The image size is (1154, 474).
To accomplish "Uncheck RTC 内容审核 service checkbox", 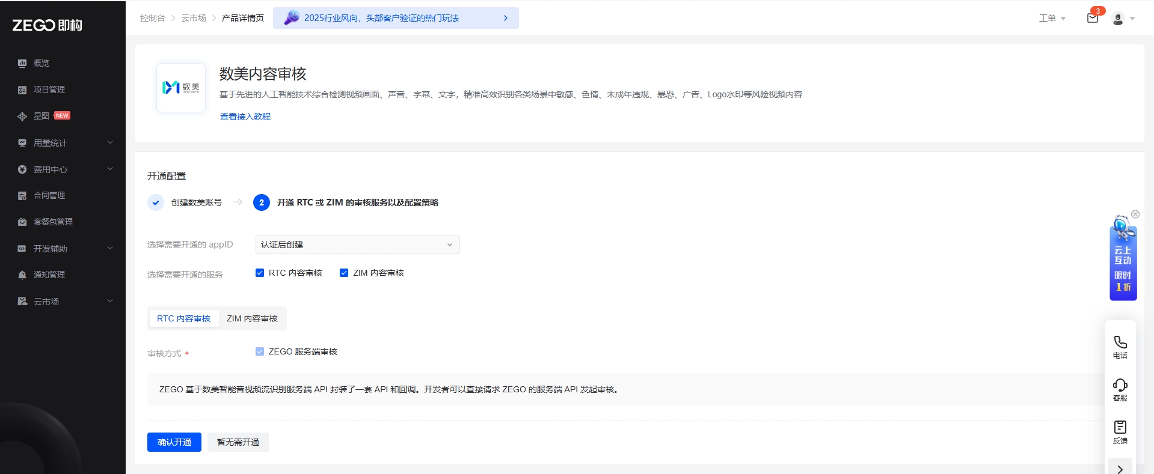I will 260,273.
